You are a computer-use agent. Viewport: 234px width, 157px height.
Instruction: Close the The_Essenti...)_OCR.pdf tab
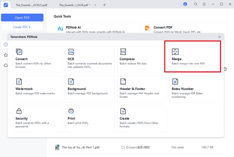pyautogui.click(x=95, y=5)
